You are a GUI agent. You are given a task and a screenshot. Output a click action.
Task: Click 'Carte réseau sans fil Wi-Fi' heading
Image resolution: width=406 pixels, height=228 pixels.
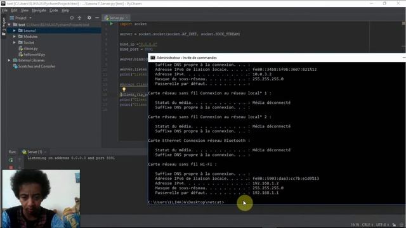[x=182, y=164]
